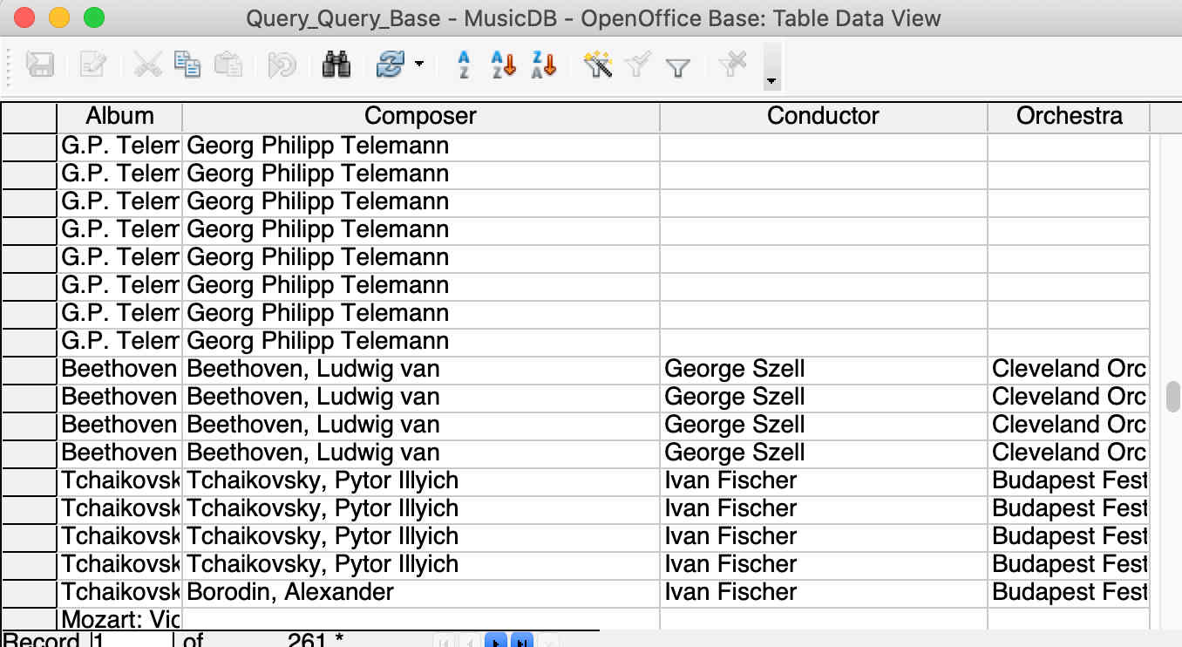The width and height of the screenshot is (1182, 647).
Task: Click the record number input field
Action: (x=132, y=641)
